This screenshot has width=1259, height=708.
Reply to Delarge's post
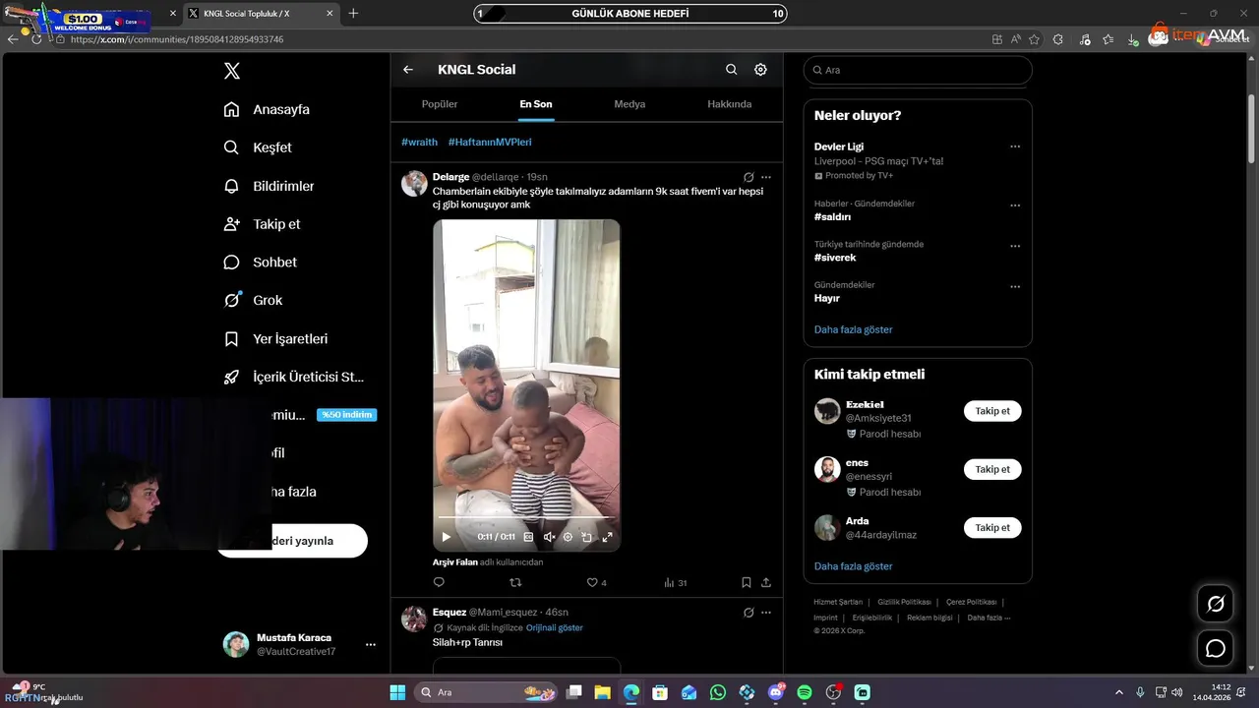pyautogui.click(x=439, y=582)
